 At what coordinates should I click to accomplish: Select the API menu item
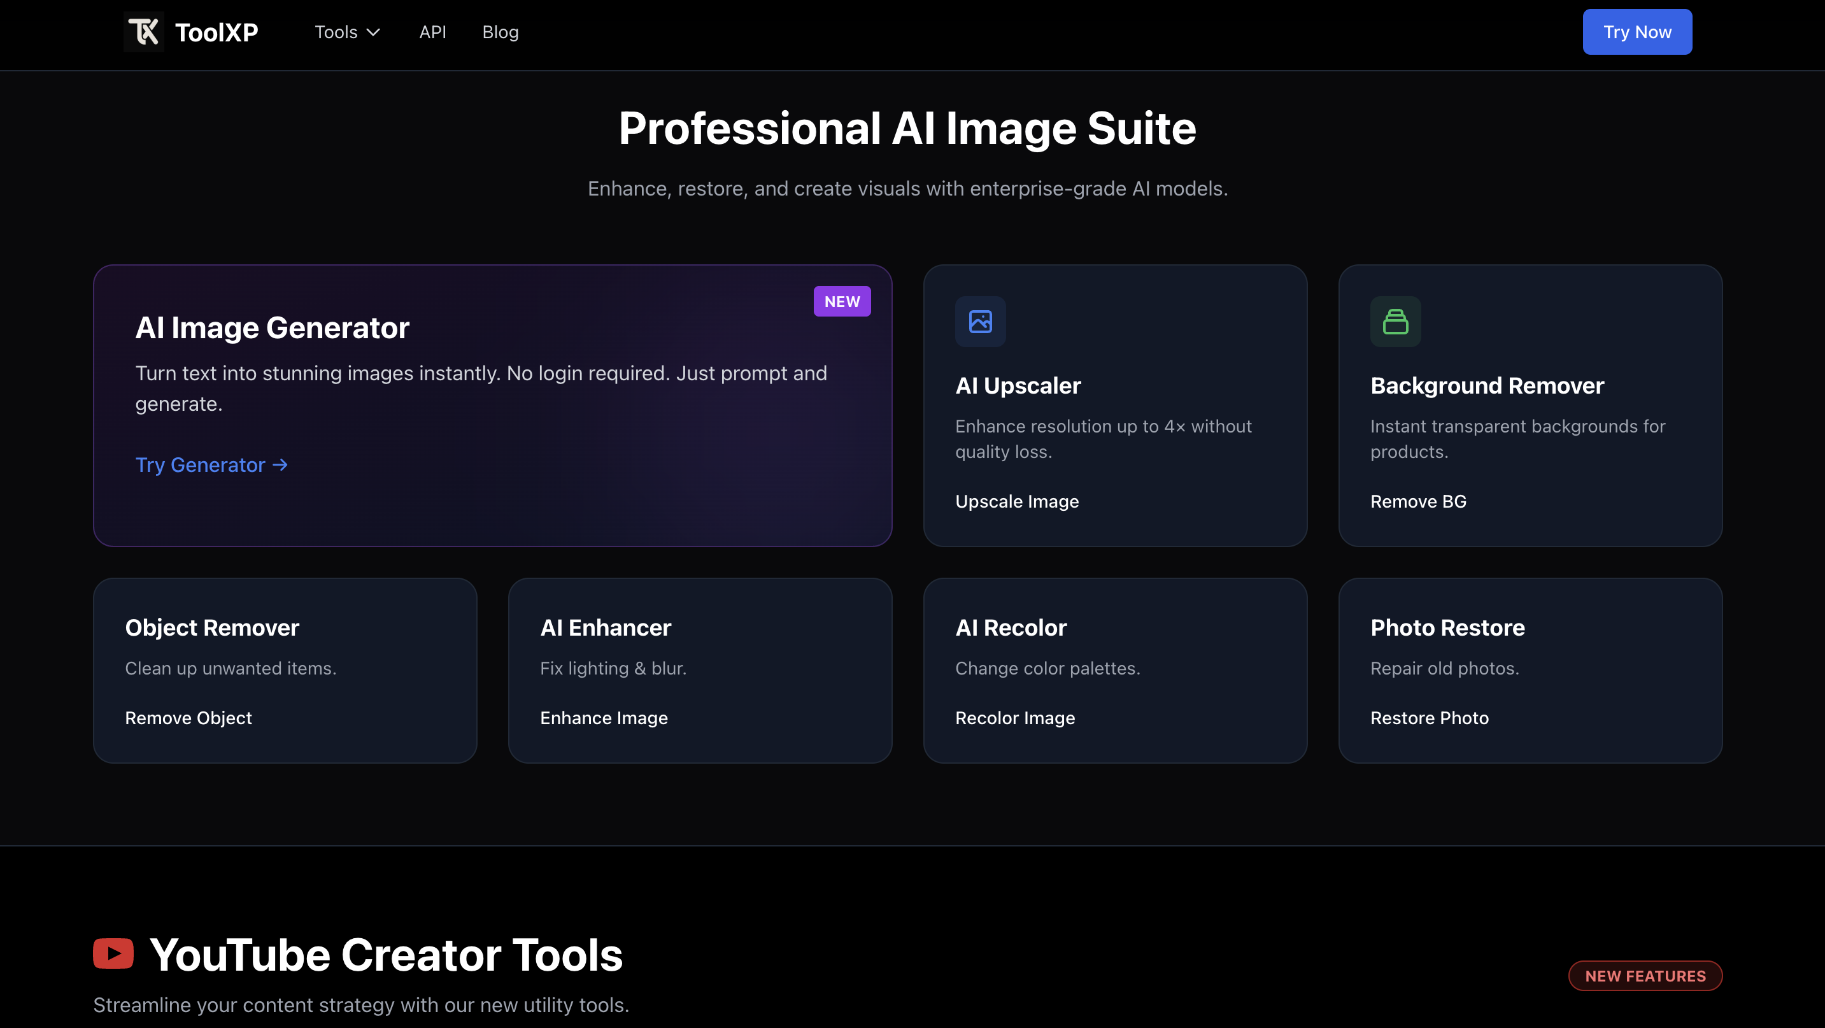pyautogui.click(x=432, y=32)
